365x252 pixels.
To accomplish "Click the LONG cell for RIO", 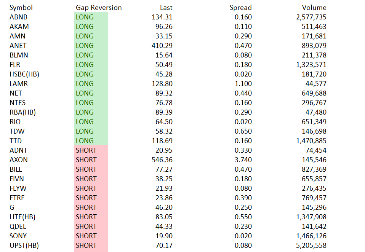I will [x=91, y=121].
